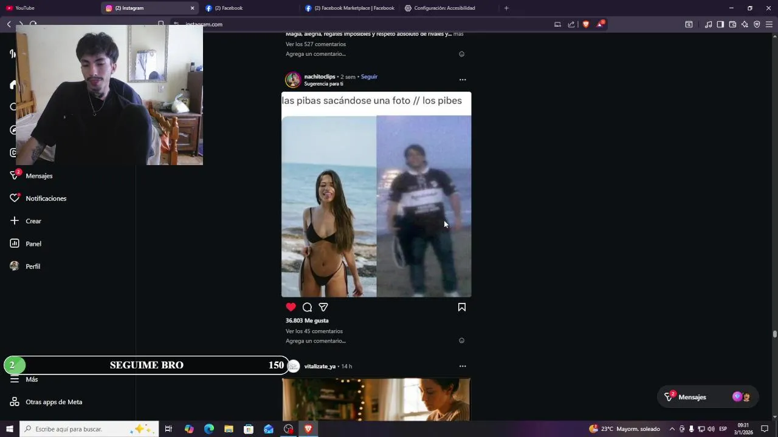Image resolution: width=778 pixels, height=437 pixels.
Task: Open floating Mensajes button at bottom right
Action: [x=708, y=397]
